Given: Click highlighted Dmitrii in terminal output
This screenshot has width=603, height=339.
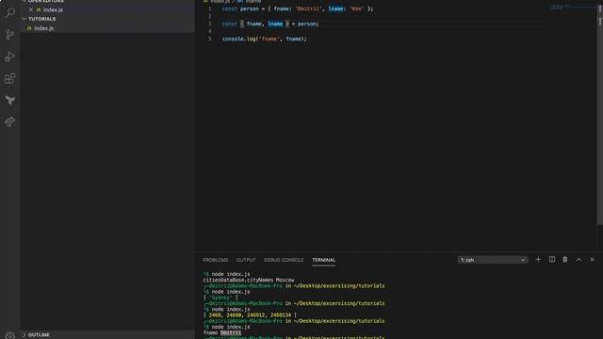Looking at the screenshot, I should [231, 332].
